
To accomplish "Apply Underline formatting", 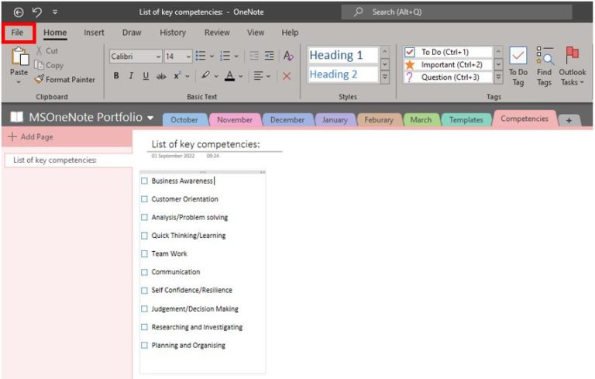I will pos(146,76).
